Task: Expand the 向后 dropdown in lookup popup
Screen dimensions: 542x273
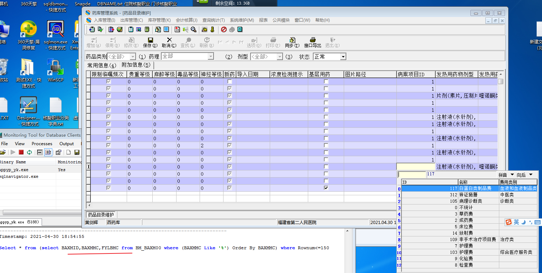Action: [531, 175]
